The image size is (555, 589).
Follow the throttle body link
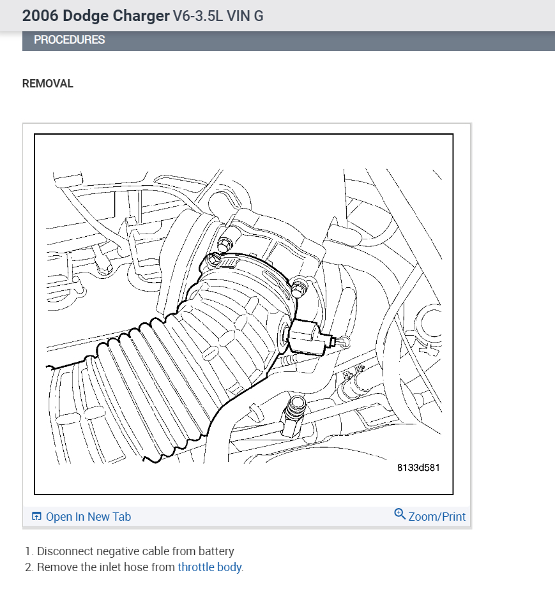pyautogui.click(x=209, y=567)
